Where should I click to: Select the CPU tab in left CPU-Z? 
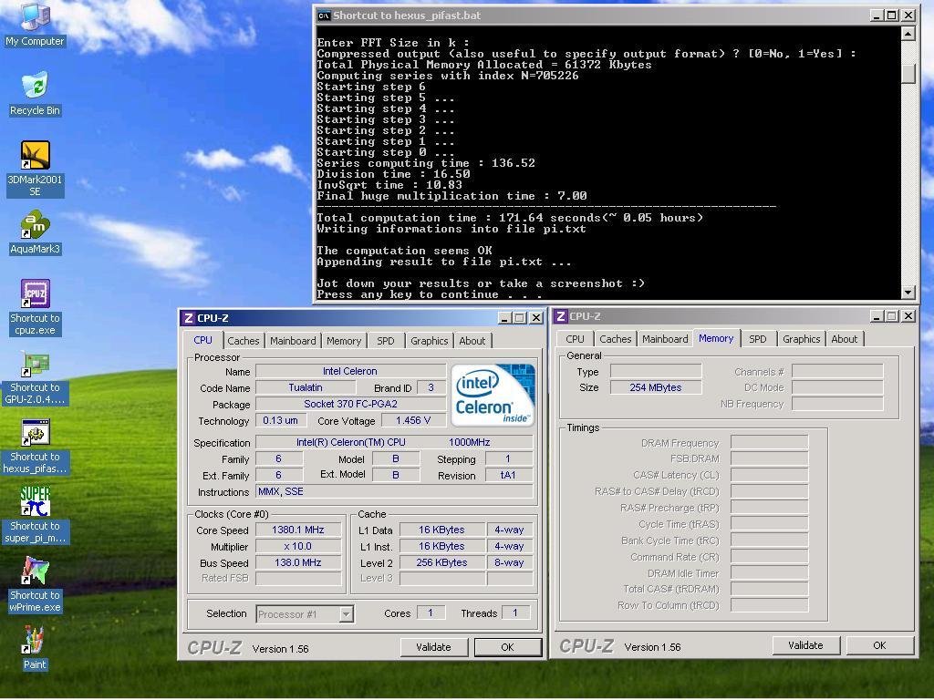pos(202,340)
